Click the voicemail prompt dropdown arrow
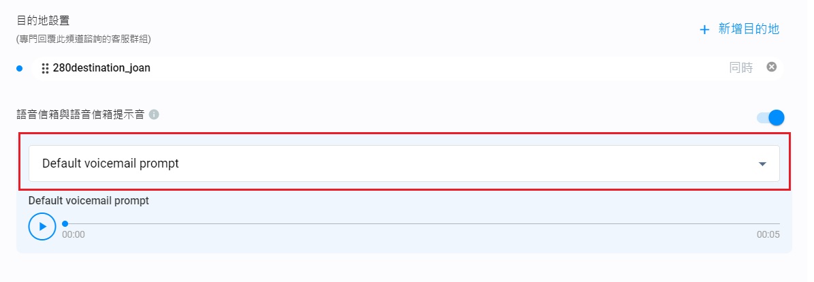814x282 pixels. 762,164
